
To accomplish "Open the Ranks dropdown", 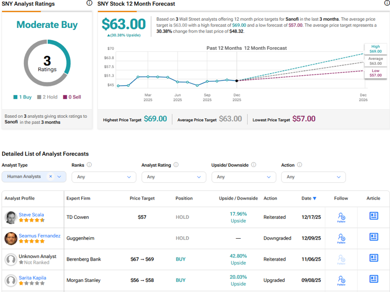I will coord(104,177).
